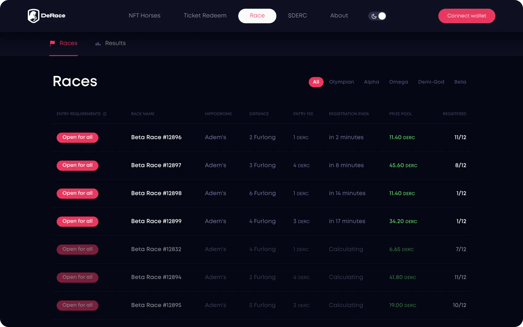Open the $DERC menu item
The image size is (523, 327).
[297, 16]
